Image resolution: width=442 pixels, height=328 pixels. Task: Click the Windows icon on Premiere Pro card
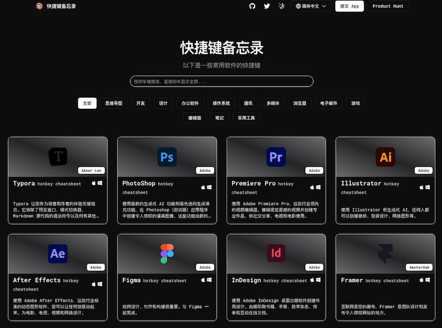pyautogui.click(x=318, y=187)
